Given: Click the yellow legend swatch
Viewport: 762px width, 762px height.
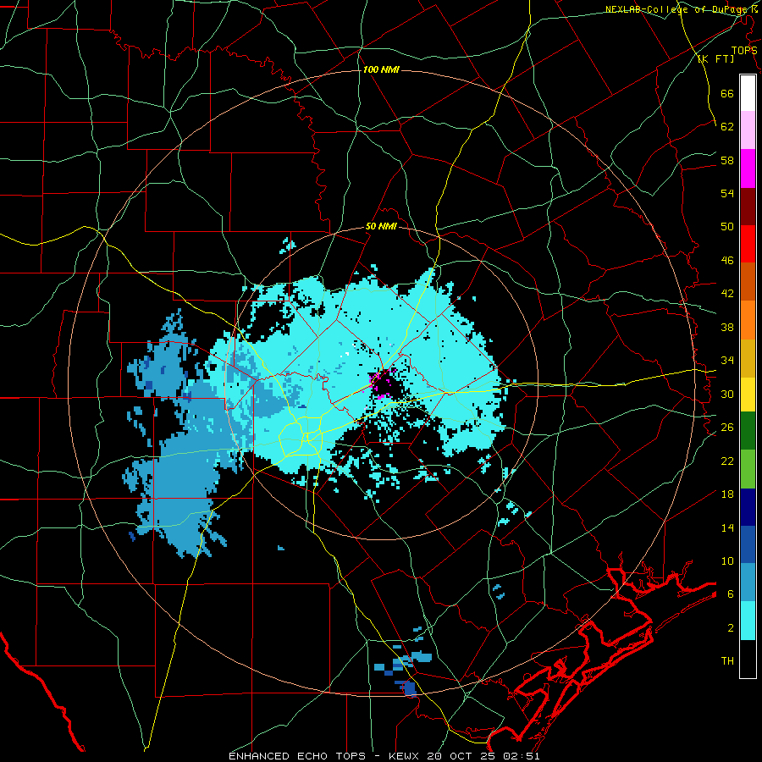Looking at the screenshot, I should point(748,394).
